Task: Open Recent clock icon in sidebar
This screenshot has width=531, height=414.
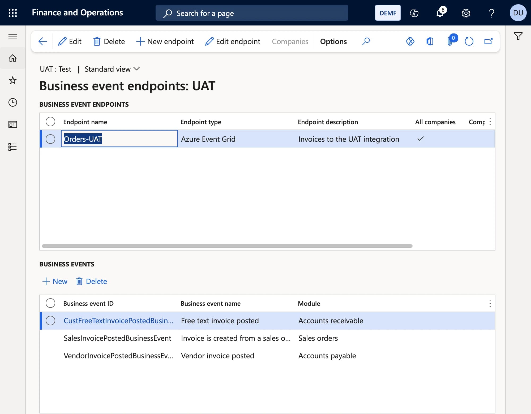Action: click(x=13, y=102)
